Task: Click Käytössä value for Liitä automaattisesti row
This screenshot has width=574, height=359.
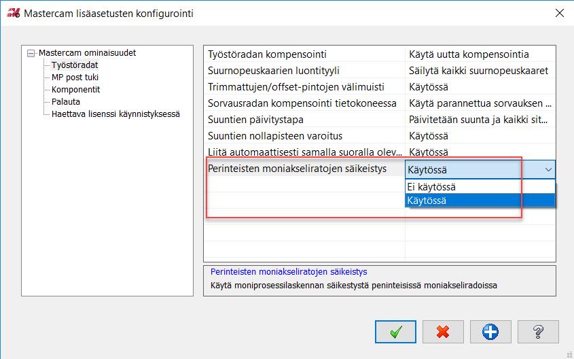Action: 480,152
